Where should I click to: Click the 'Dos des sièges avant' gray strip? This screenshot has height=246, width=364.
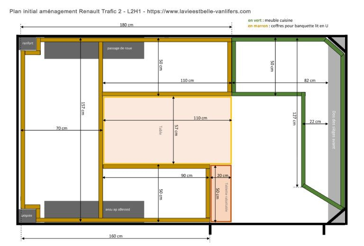point(334,130)
